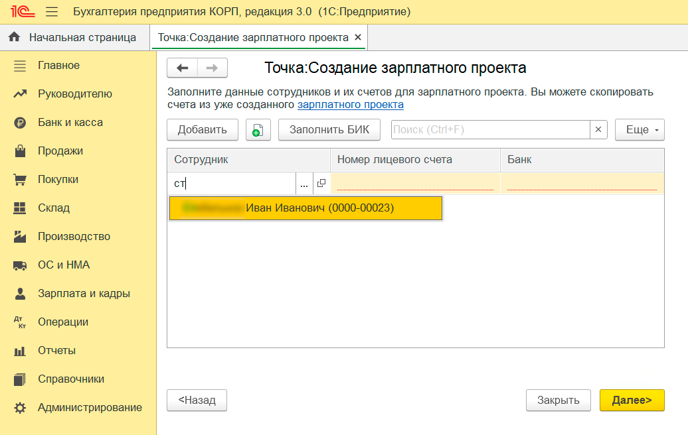Open employee selection ellipsis button
The height and width of the screenshot is (435, 688).
click(x=304, y=184)
